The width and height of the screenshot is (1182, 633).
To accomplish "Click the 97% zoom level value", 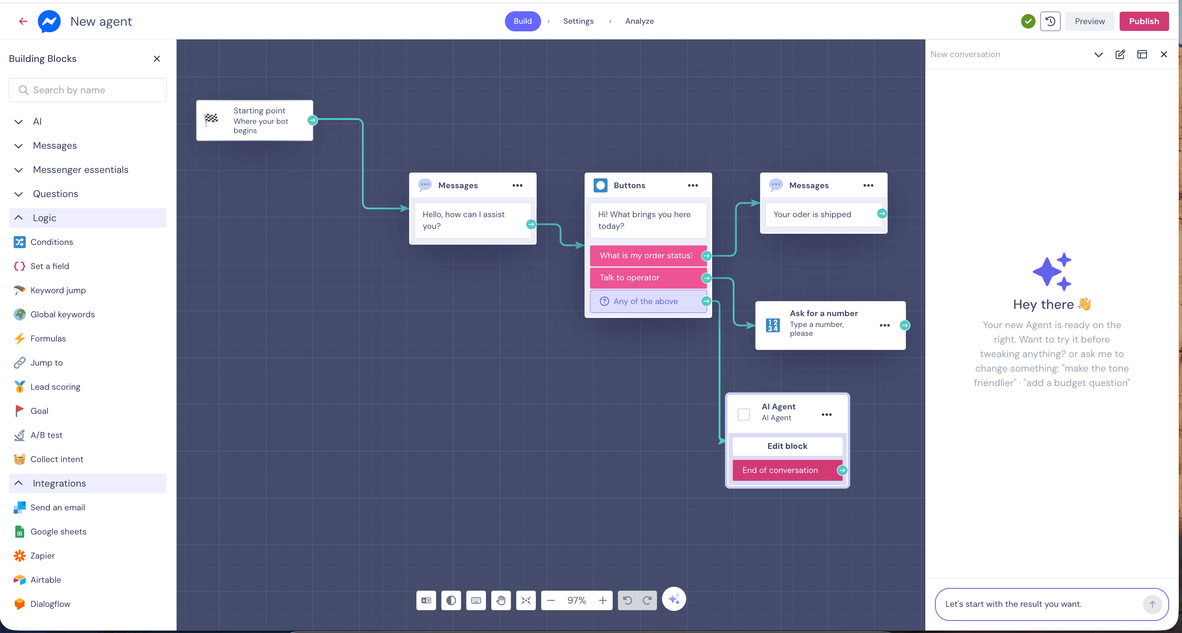I will pyautogui.click(x=577, y=600).
